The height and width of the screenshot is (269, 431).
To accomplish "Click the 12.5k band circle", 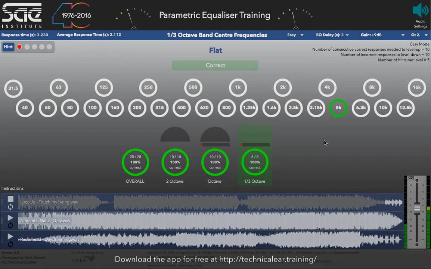I will (x=406, y=108).
